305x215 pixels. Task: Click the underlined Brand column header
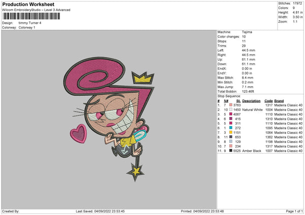[279, 101]
